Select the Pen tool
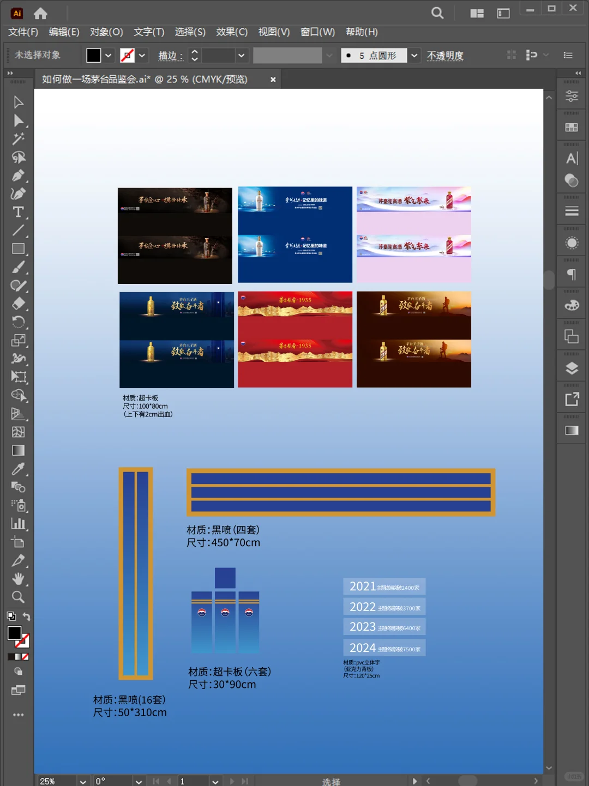Viewport: 589px width, 786px height. [x=19, y=176]
